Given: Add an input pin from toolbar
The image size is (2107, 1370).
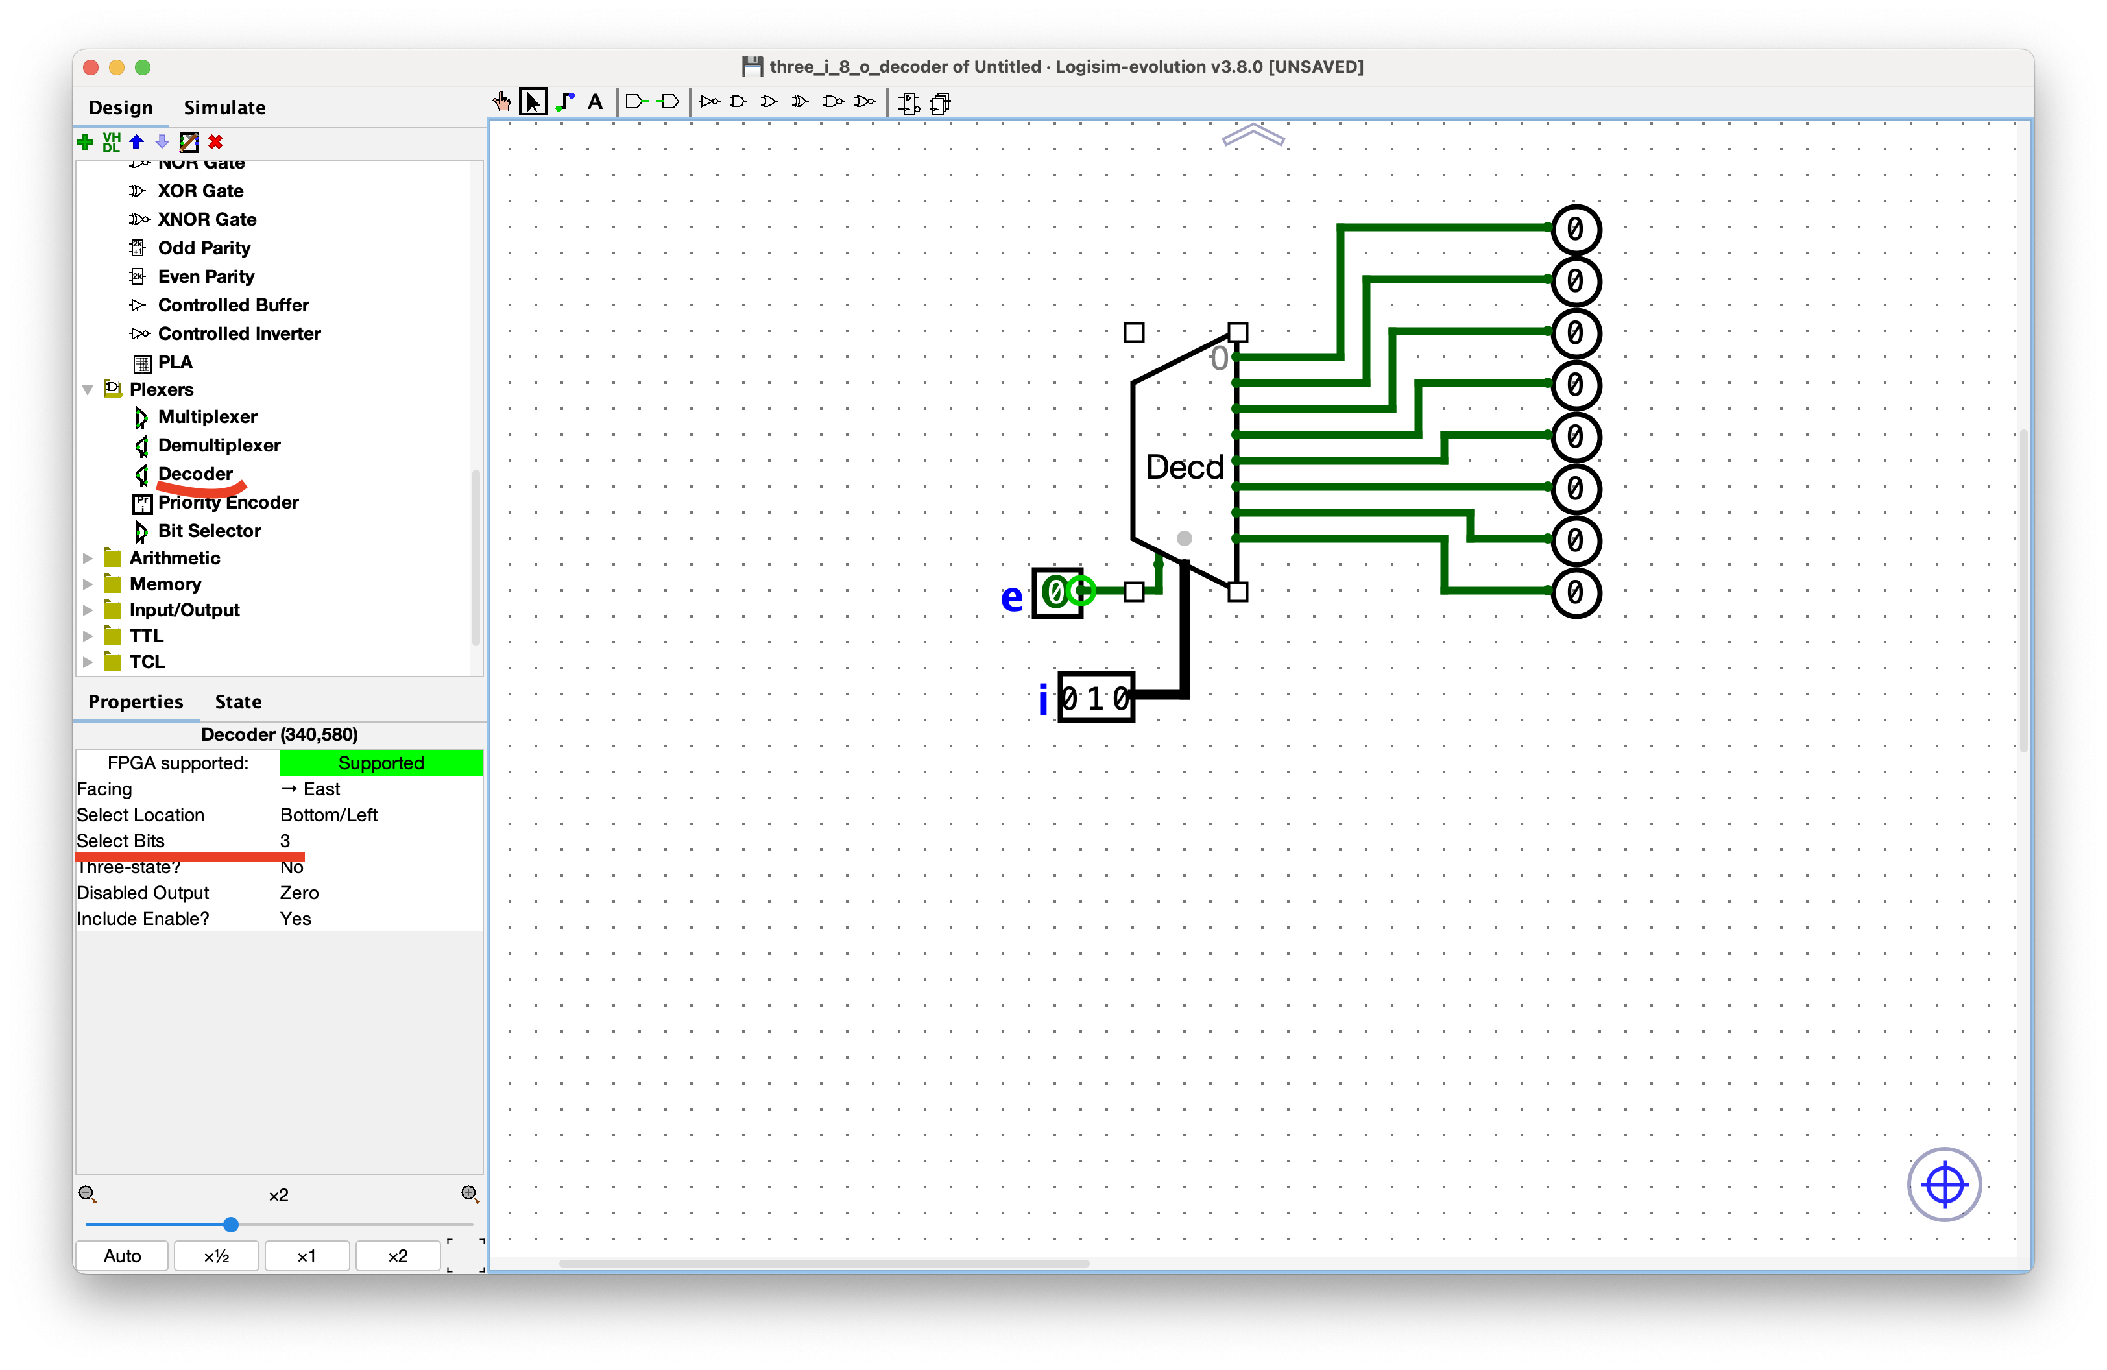Looking at the screenshot, I should [x=636, y=102].
